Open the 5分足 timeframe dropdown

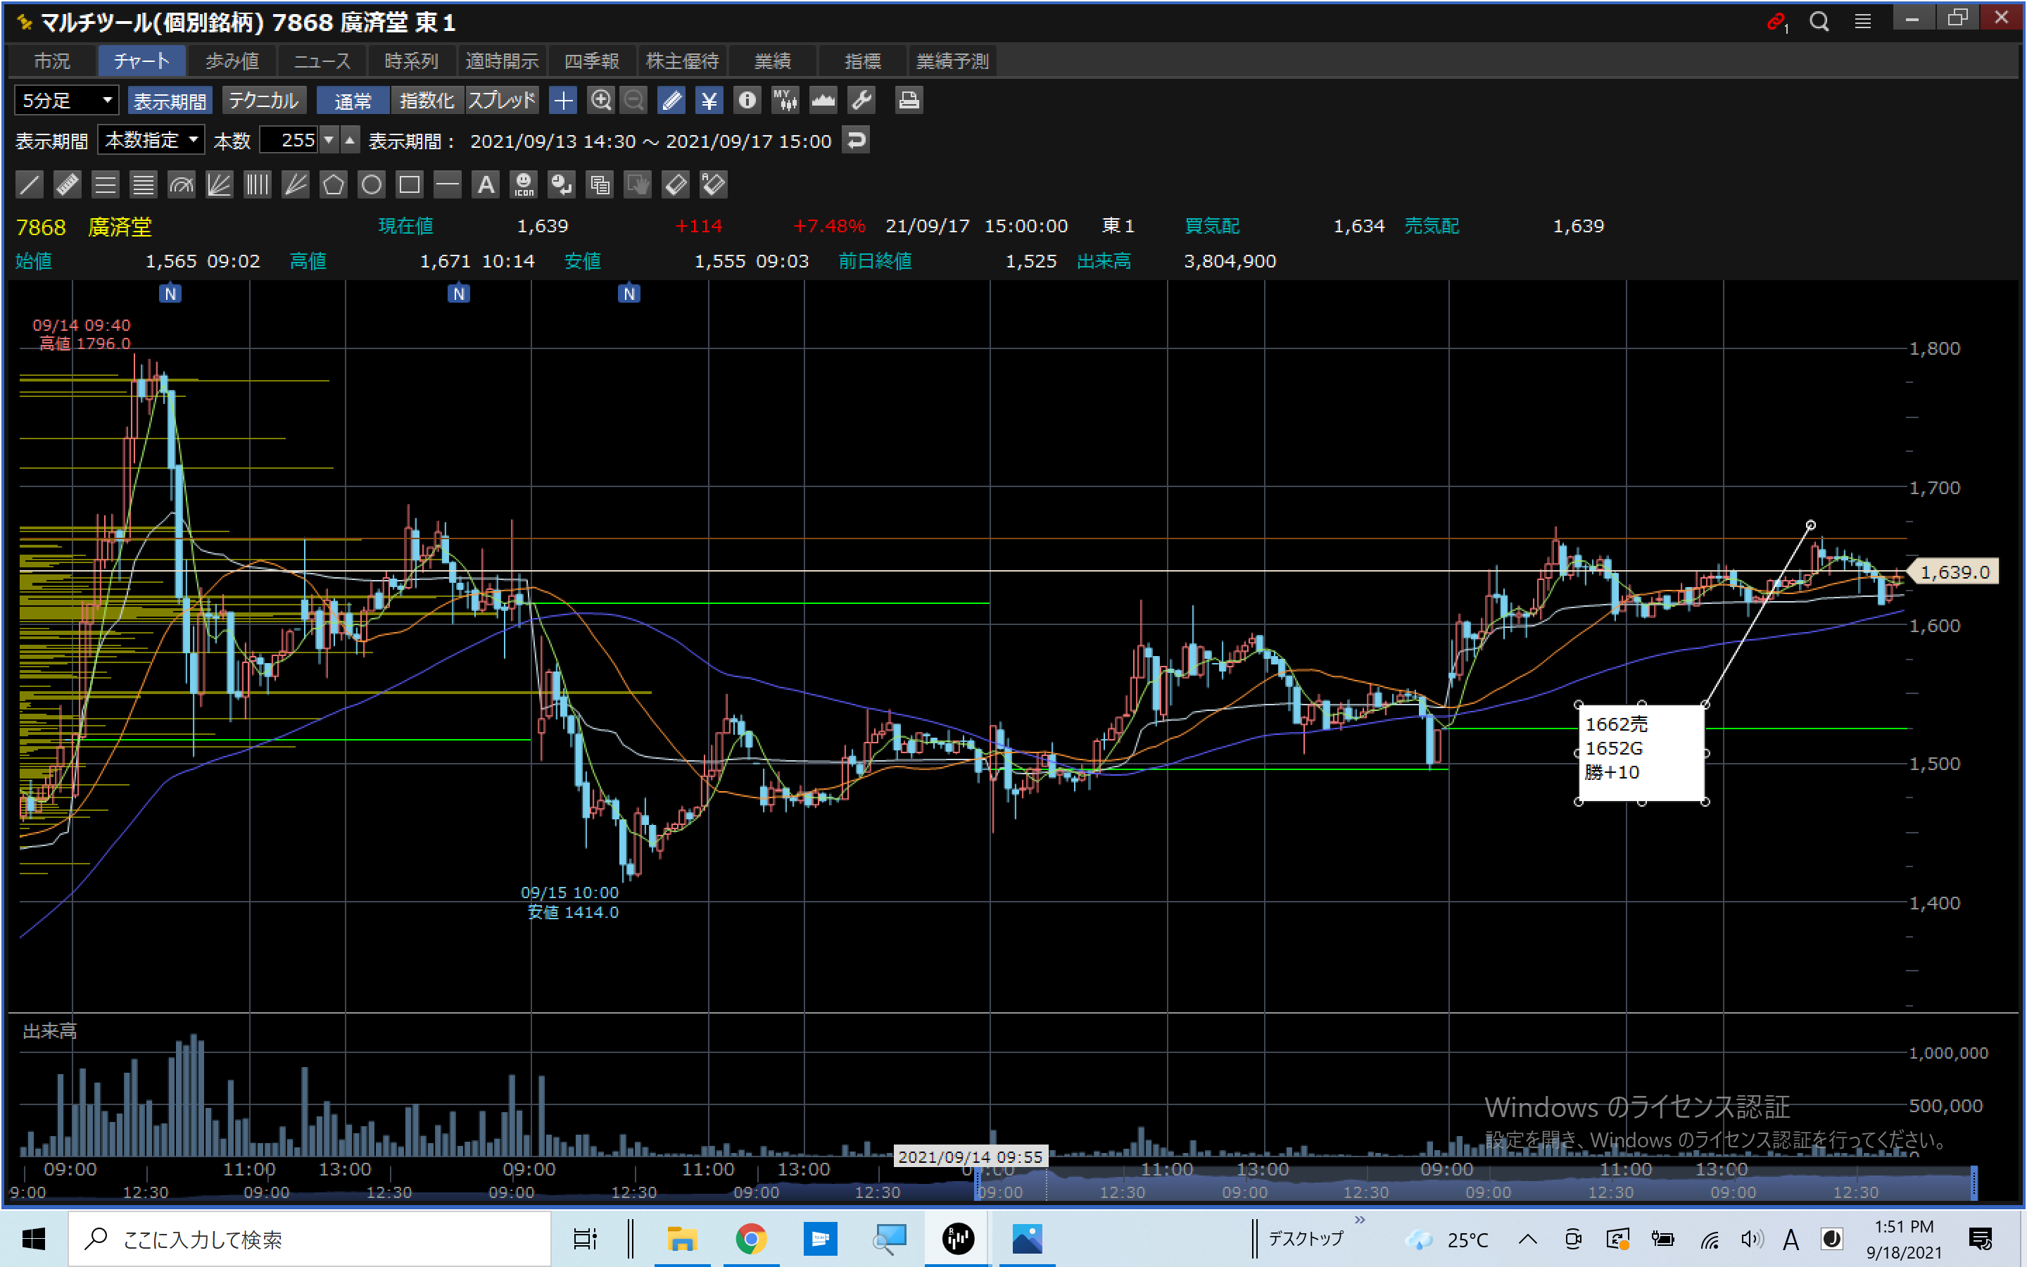tap(66, 101)
